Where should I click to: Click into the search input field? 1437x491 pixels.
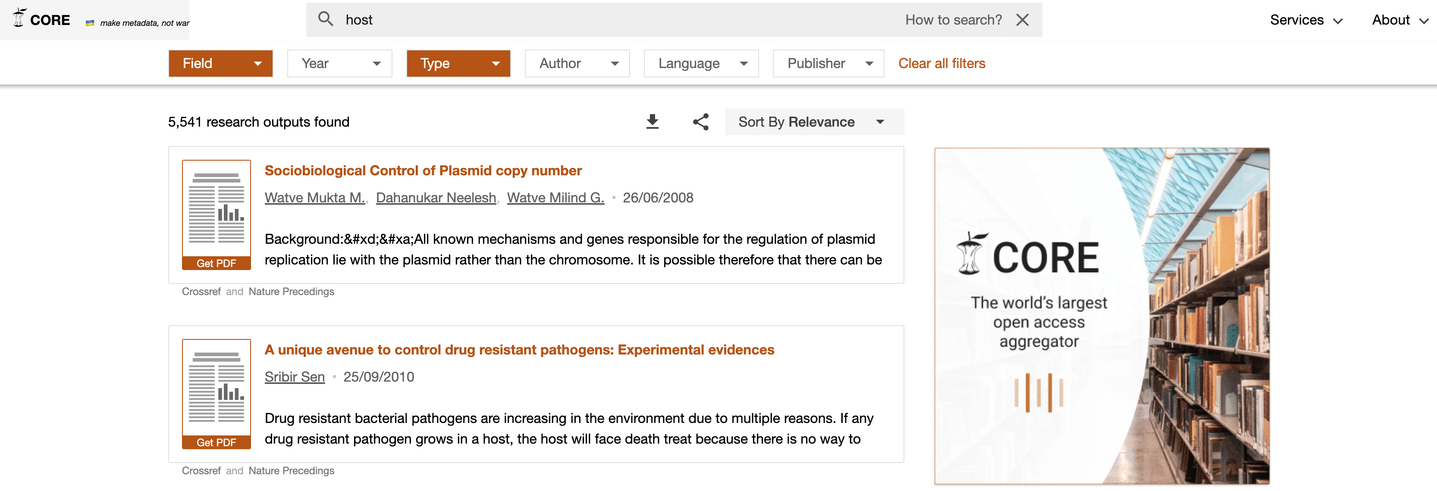pos(614,20)
